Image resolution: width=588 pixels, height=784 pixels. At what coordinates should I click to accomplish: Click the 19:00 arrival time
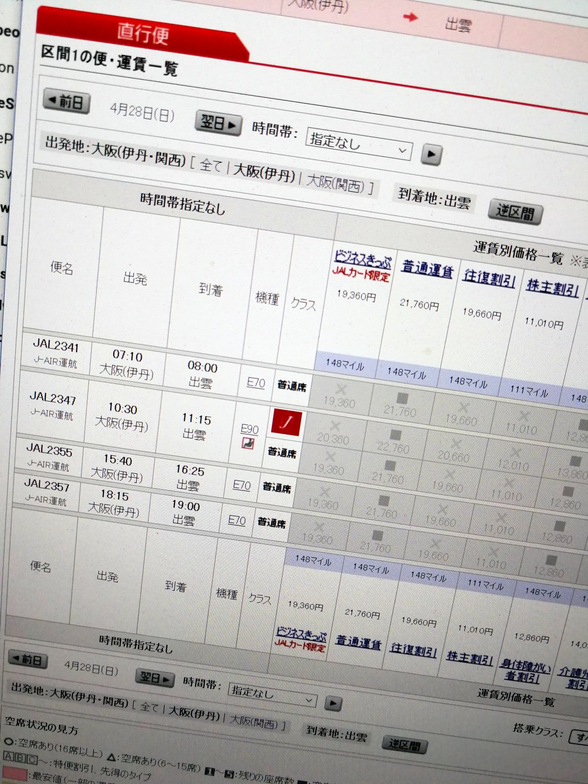(x=186, y=506)
